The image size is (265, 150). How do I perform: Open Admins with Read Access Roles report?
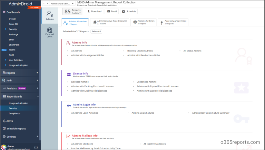(x=144, y=55)
